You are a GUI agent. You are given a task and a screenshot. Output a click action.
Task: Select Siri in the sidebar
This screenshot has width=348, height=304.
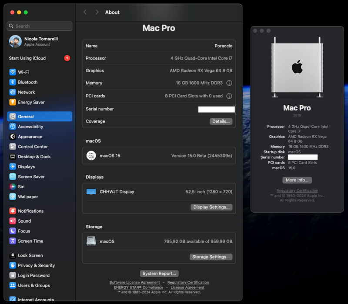21,187
